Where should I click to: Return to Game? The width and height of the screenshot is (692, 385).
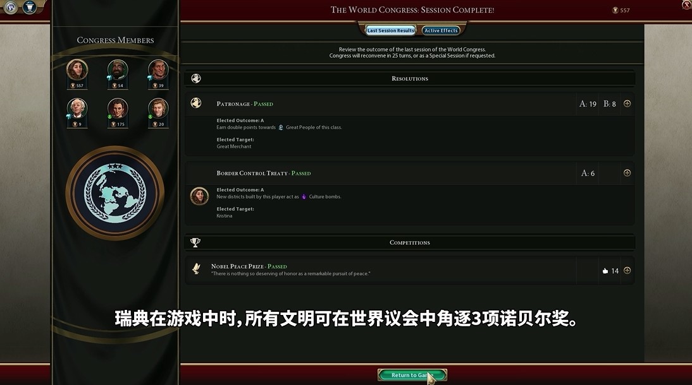[x=412, y=375]
